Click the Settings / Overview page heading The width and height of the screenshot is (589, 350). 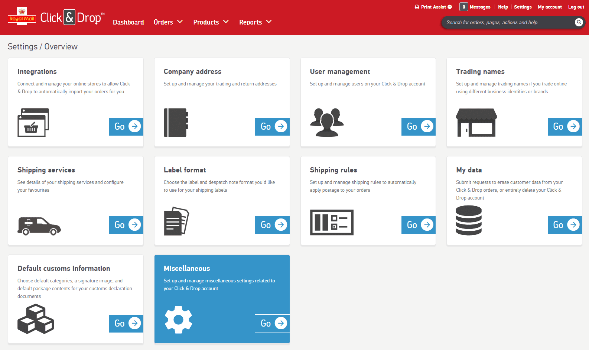(x=43, y=46)
